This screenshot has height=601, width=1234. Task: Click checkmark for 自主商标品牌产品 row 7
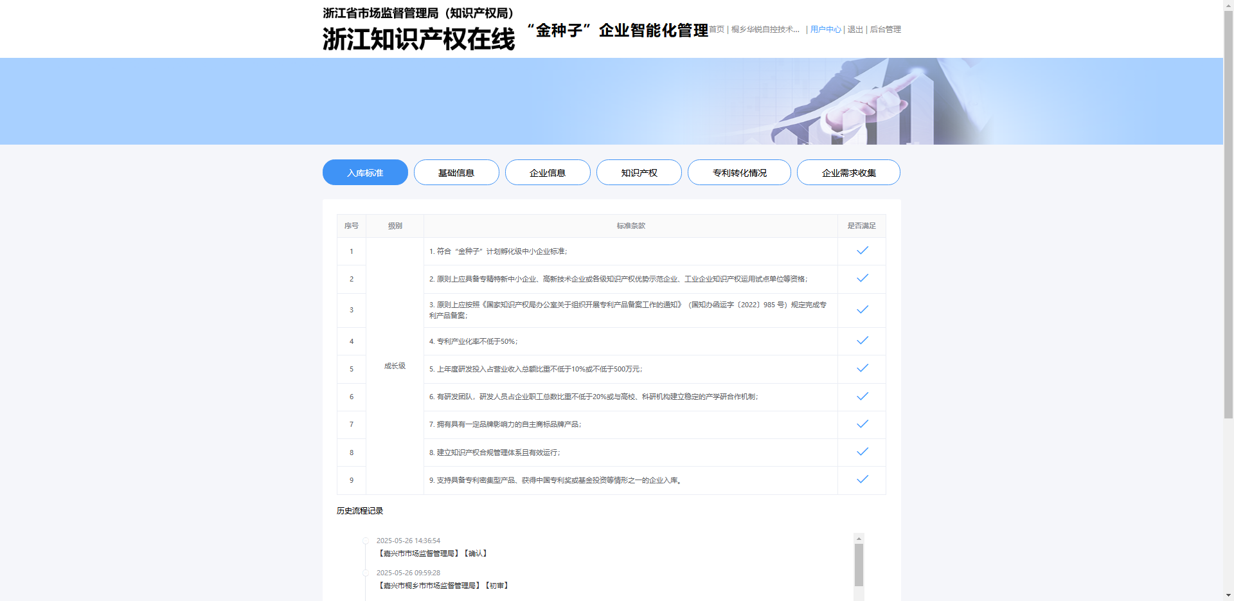coord(862,424)
